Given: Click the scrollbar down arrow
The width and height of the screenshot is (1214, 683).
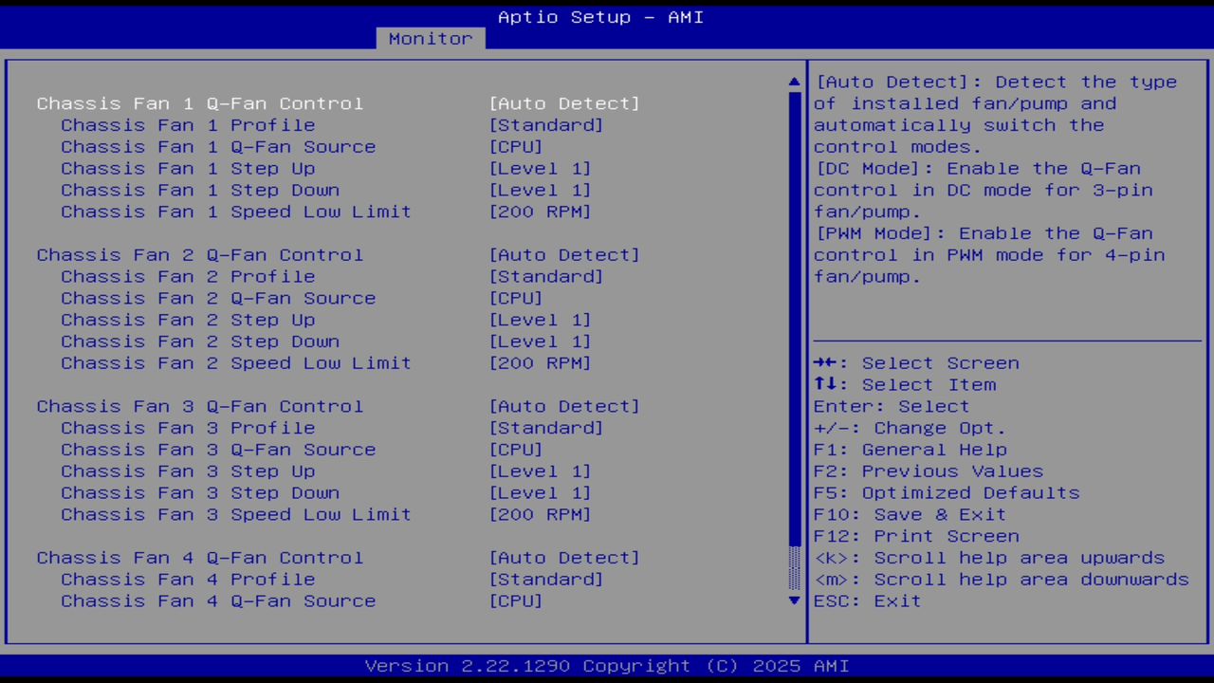Looking at the screenshot, I should click(793, 600).
